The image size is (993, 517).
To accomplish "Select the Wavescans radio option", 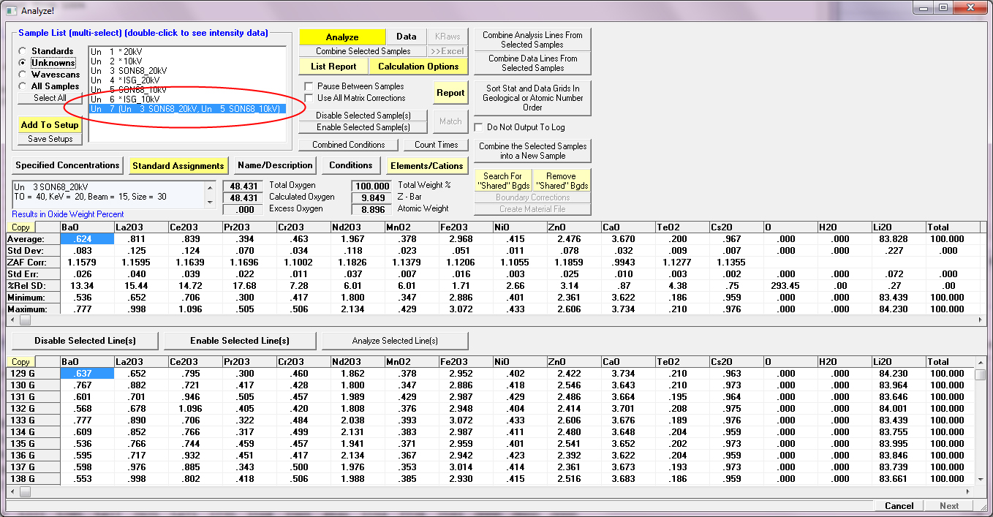I will pyautogui.click(x=23, y=75).
